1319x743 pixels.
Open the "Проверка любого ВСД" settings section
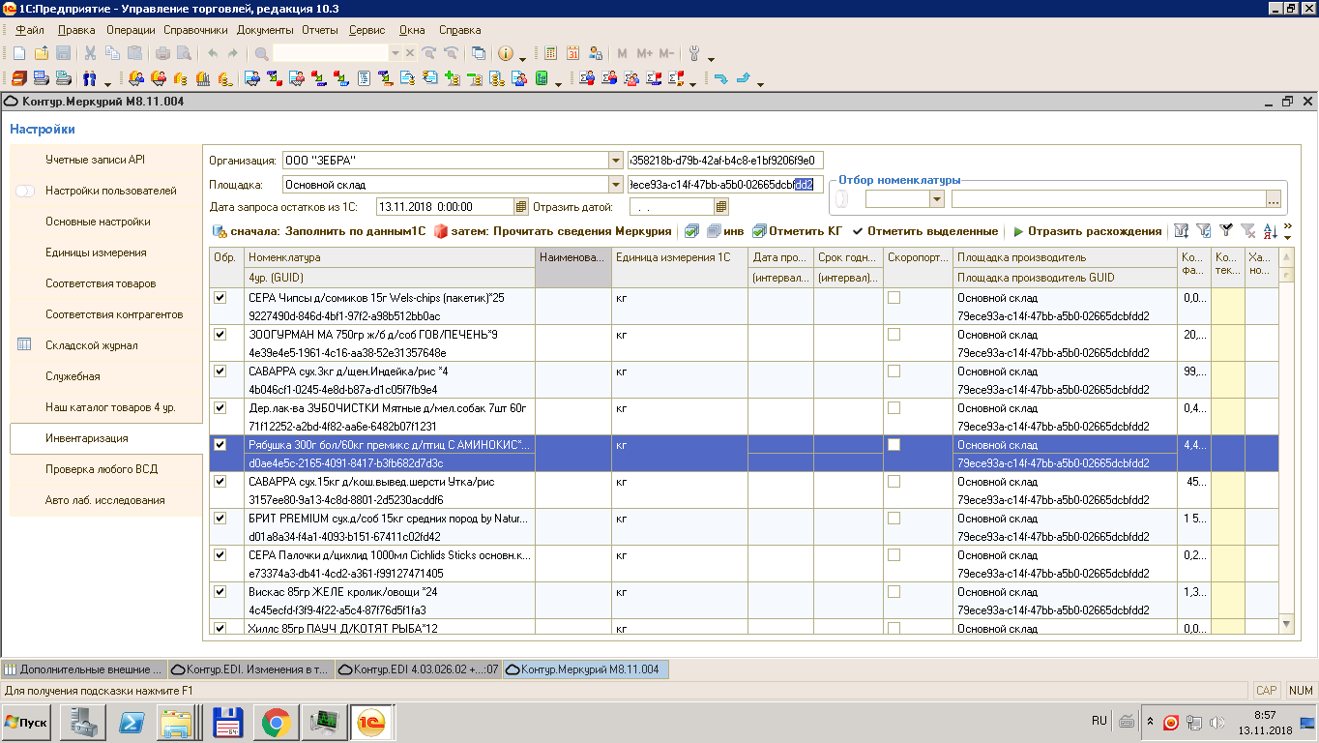pyautogui.click(x=102, y=469)
